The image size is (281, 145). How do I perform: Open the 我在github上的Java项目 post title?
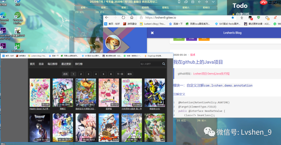[x=198, y=62]
